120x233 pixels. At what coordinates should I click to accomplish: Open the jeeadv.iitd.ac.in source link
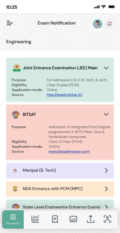(65, 95)
